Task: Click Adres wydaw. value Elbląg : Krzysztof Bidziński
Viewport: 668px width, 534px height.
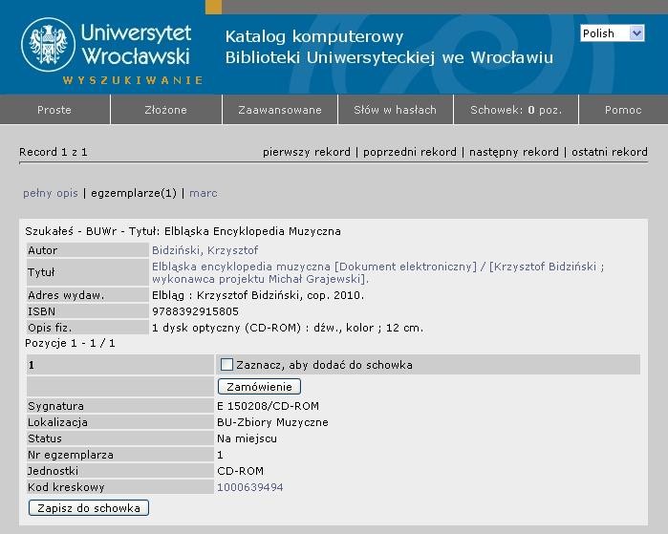Action: click(x=258, y=295)
